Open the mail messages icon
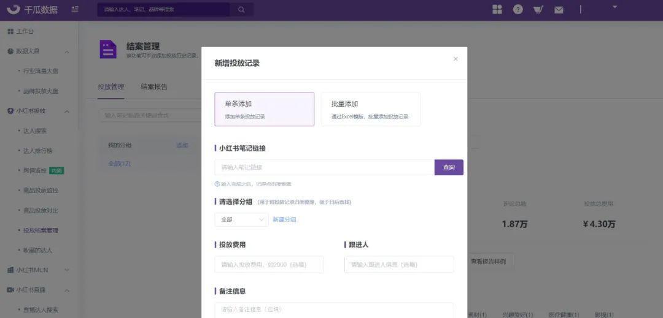Screen dimensions: 663x318 click(559, 10)
